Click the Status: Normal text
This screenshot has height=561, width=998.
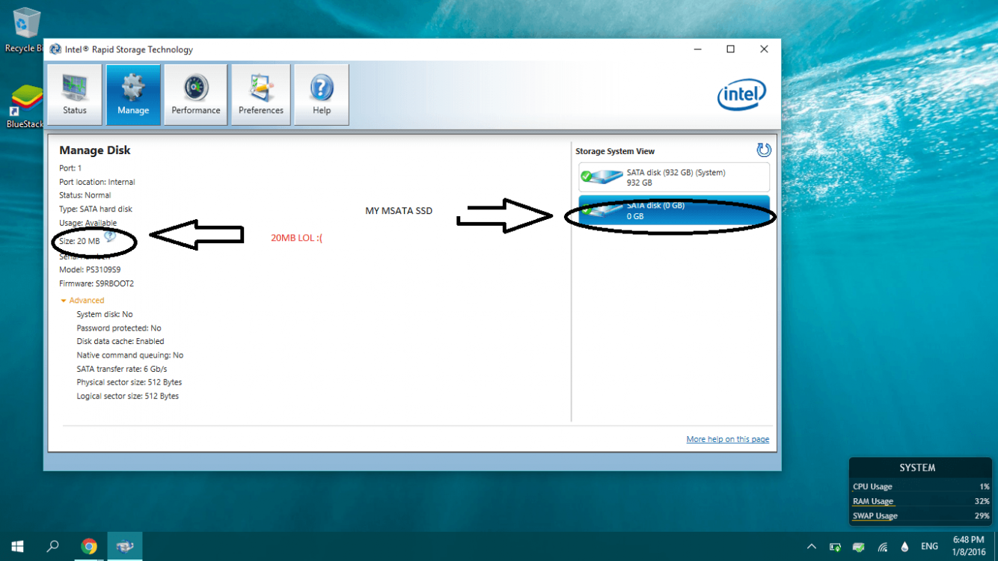[85, 195]
